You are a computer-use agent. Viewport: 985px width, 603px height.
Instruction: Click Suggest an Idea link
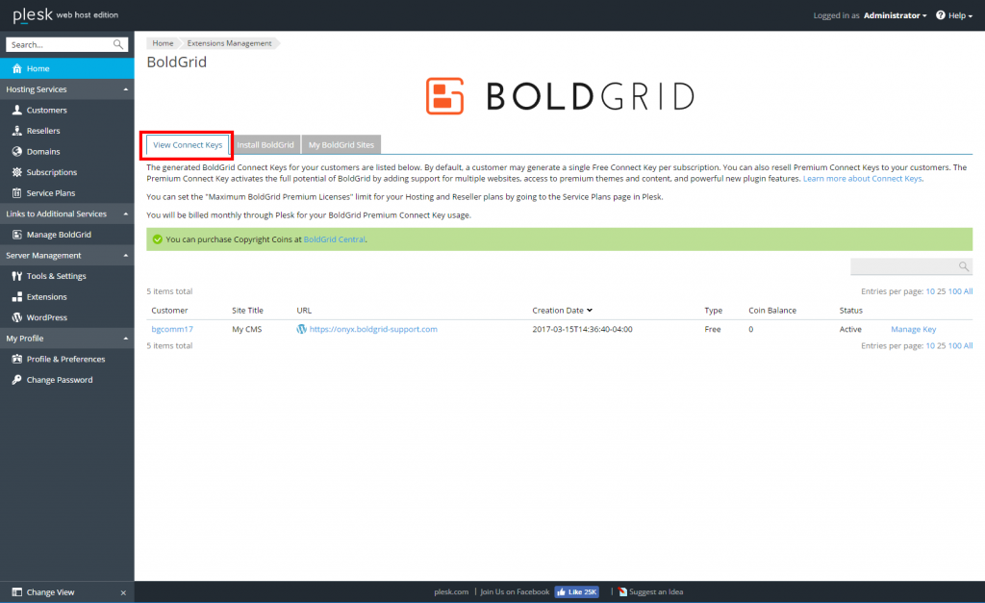coord(656,591)
